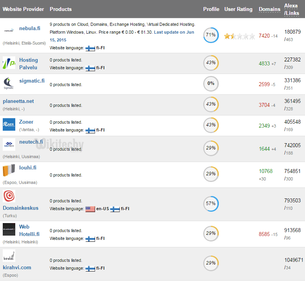Sort by Alexa /Links column header
Viewport: 305px width, 281px height.
coord(291,9)
